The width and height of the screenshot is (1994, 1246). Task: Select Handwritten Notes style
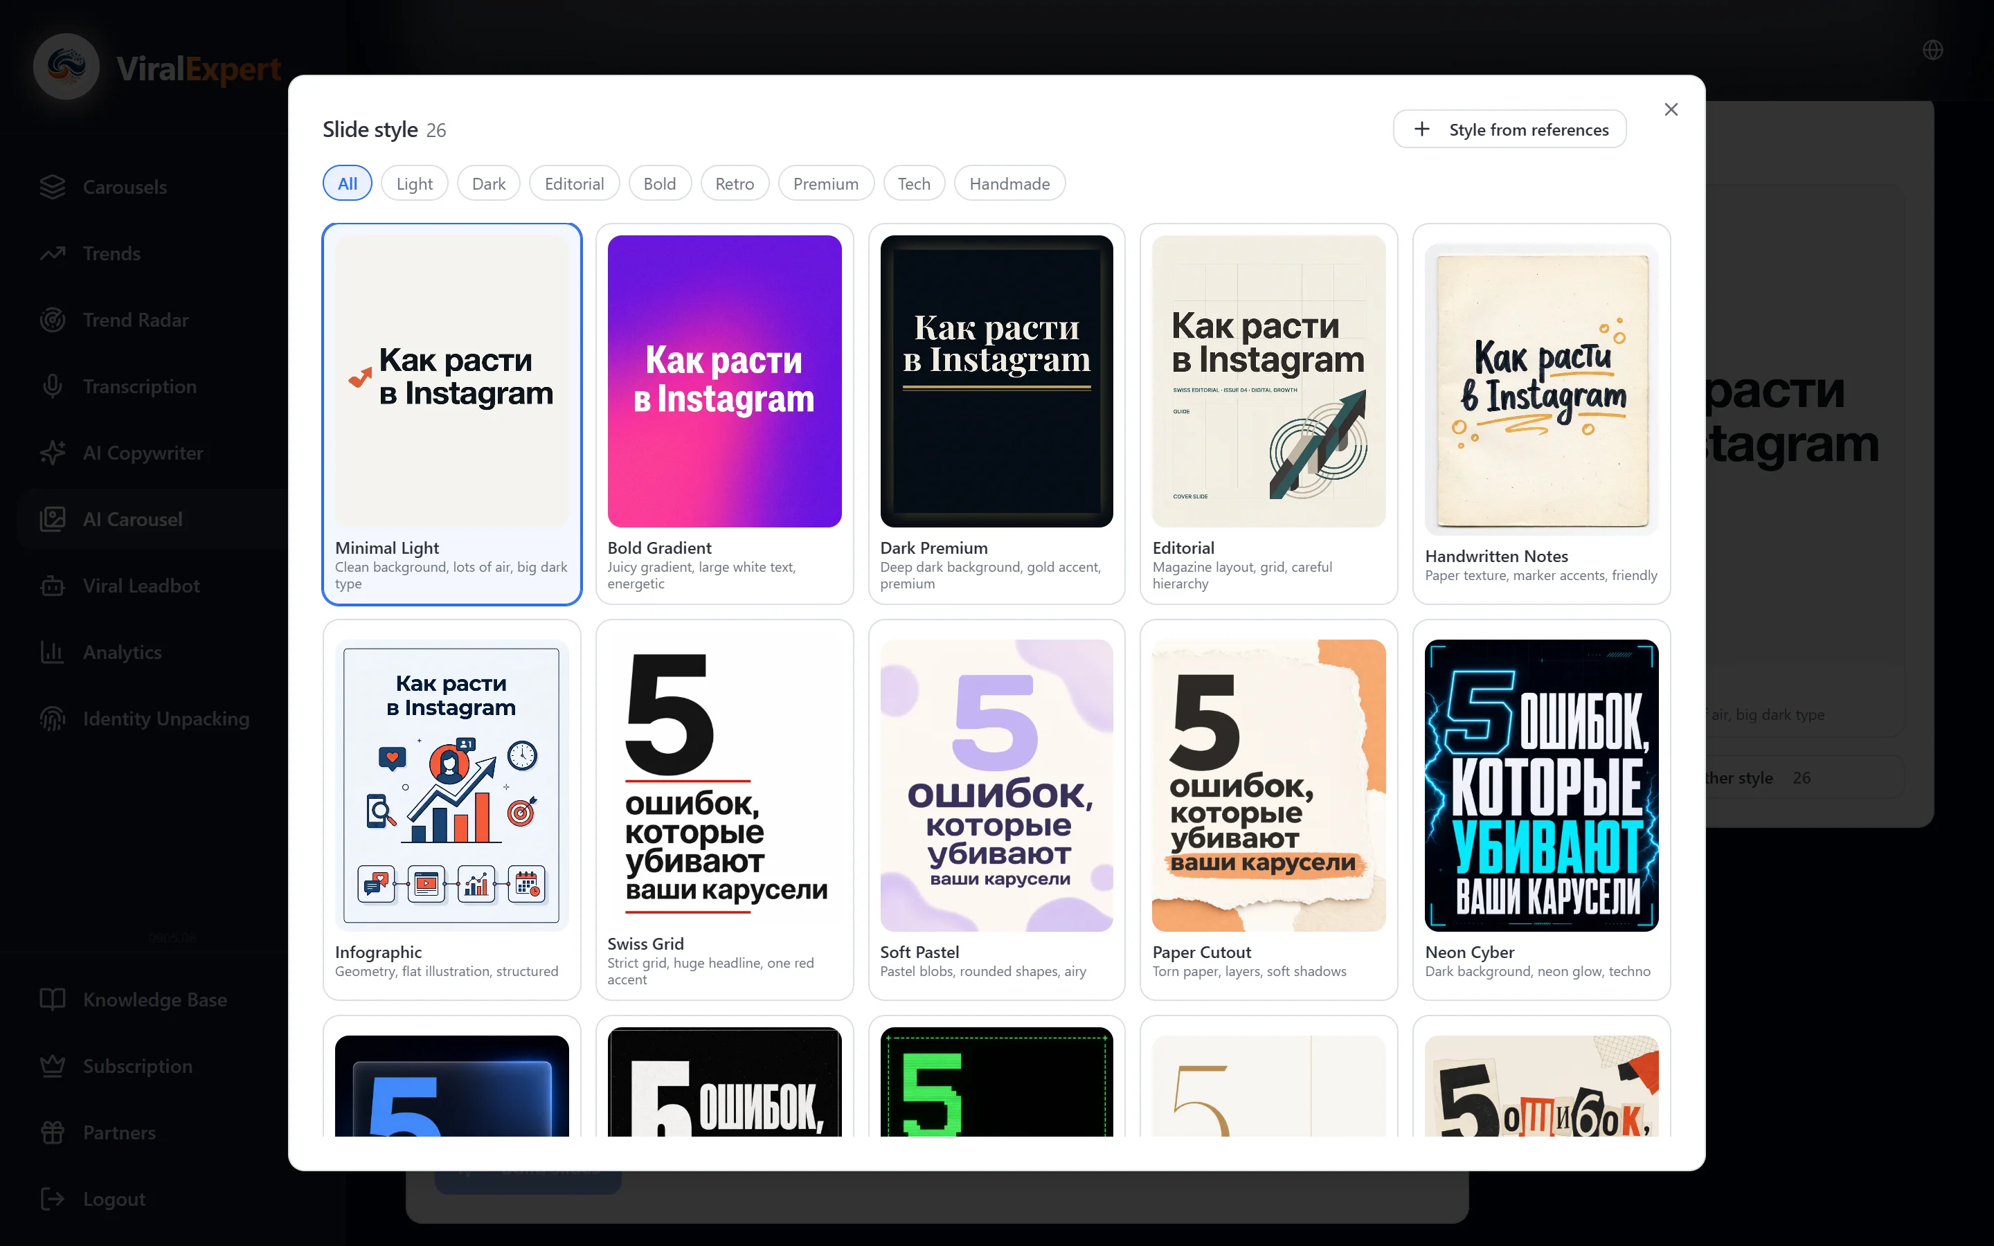pyautogui.click(x=1542, y=414)
